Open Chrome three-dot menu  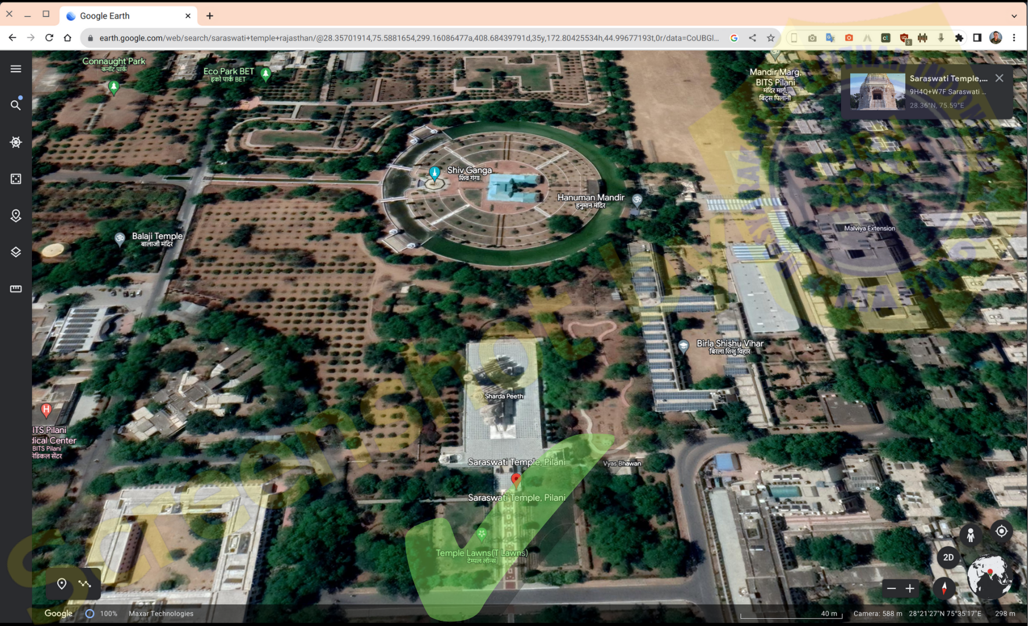coord(1014,38)
